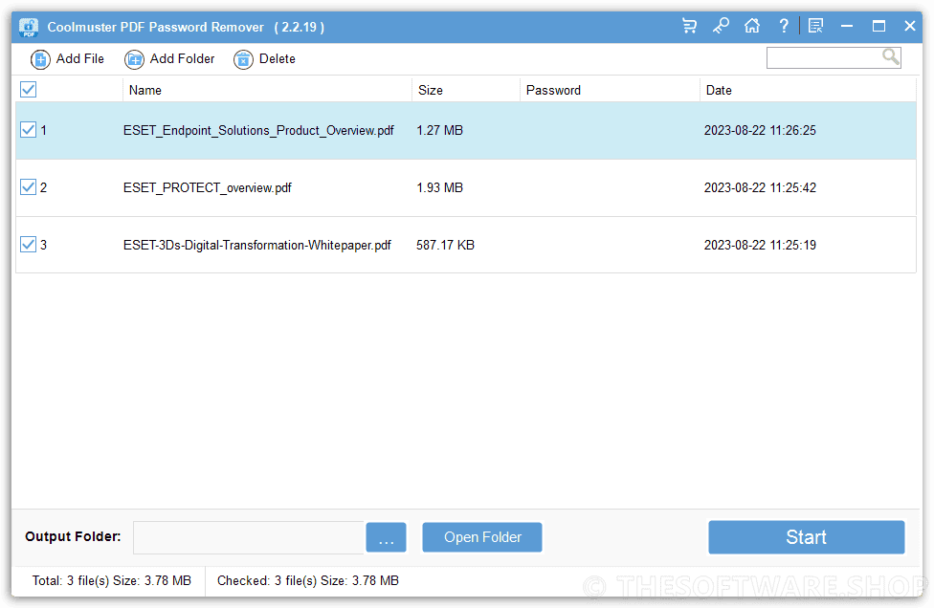
Task: Open the feedback list icon in title bar
Action: click(x=815, y=26)
